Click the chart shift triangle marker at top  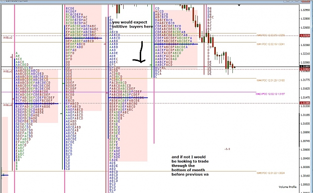tap(239, 5)
